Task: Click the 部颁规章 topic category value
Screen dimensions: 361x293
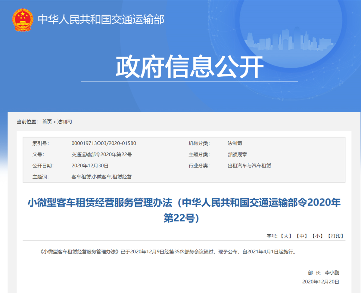Action: pyautogui.click(x=237, y=155)
